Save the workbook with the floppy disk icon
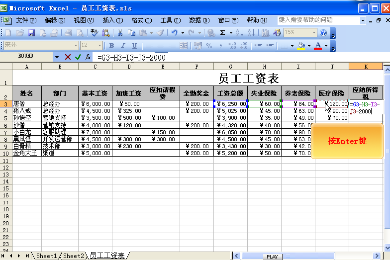Screen dimensions: 390x260 [x=31, y=33]
